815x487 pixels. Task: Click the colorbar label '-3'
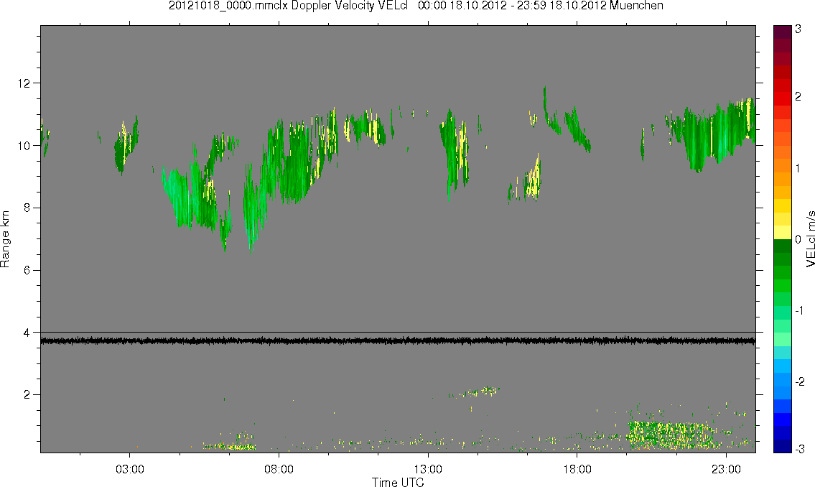[x=800, y=448]
